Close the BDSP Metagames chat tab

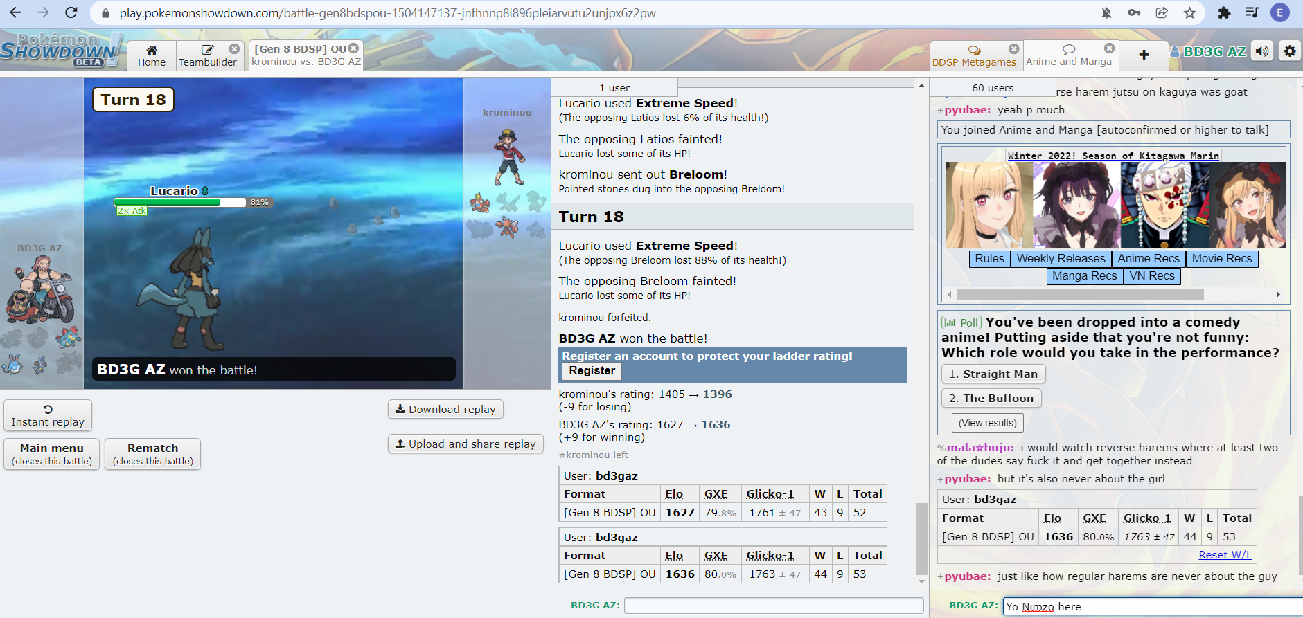pos(1013,49)
